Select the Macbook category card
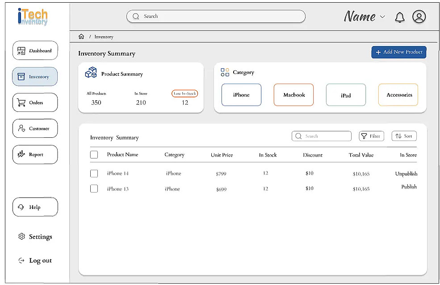 pos(293,95)
